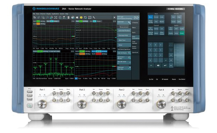The image size is (217, 133).
Task: Expand the Add CW Mode option
Action: [124, 53]
